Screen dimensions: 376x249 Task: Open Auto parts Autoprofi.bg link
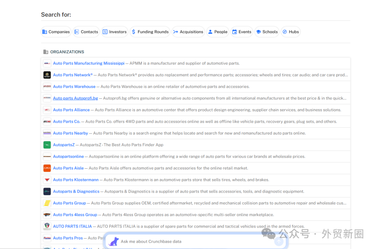point(76,98)
